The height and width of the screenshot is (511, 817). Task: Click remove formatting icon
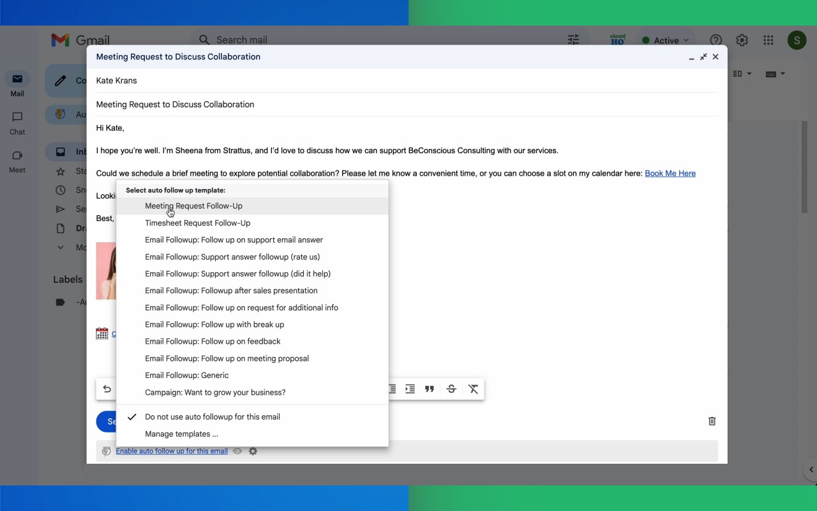coord(473,389)
